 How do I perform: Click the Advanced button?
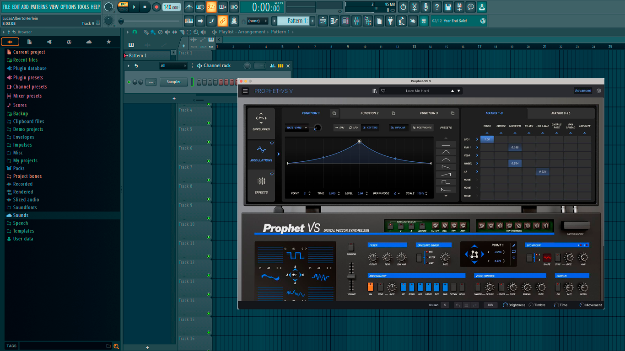(583, 90)
